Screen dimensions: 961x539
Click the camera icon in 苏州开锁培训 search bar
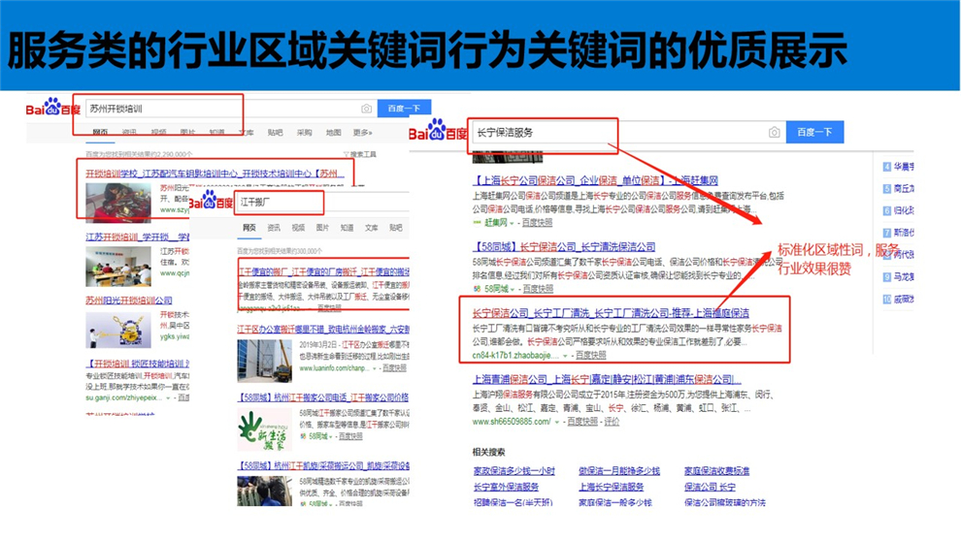(x=366, y=109)
